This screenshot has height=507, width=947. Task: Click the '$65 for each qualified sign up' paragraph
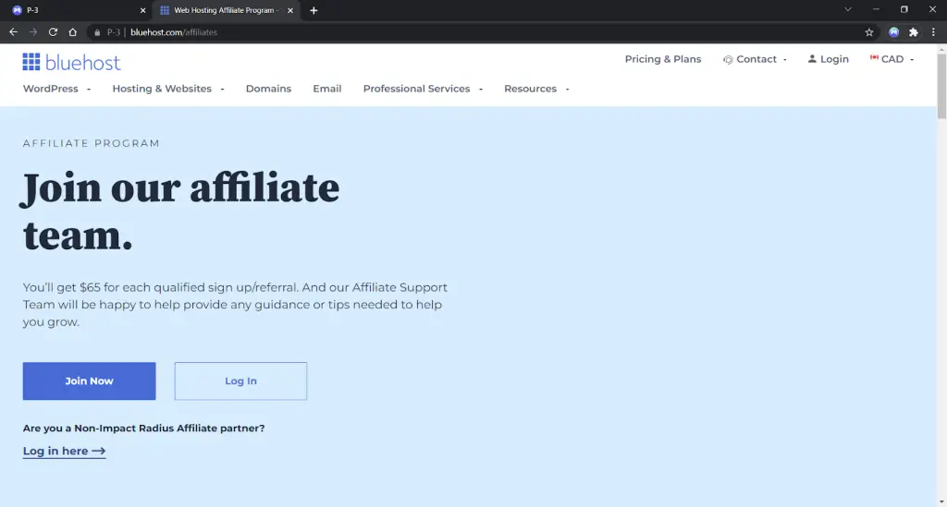[x=235, y=305]
